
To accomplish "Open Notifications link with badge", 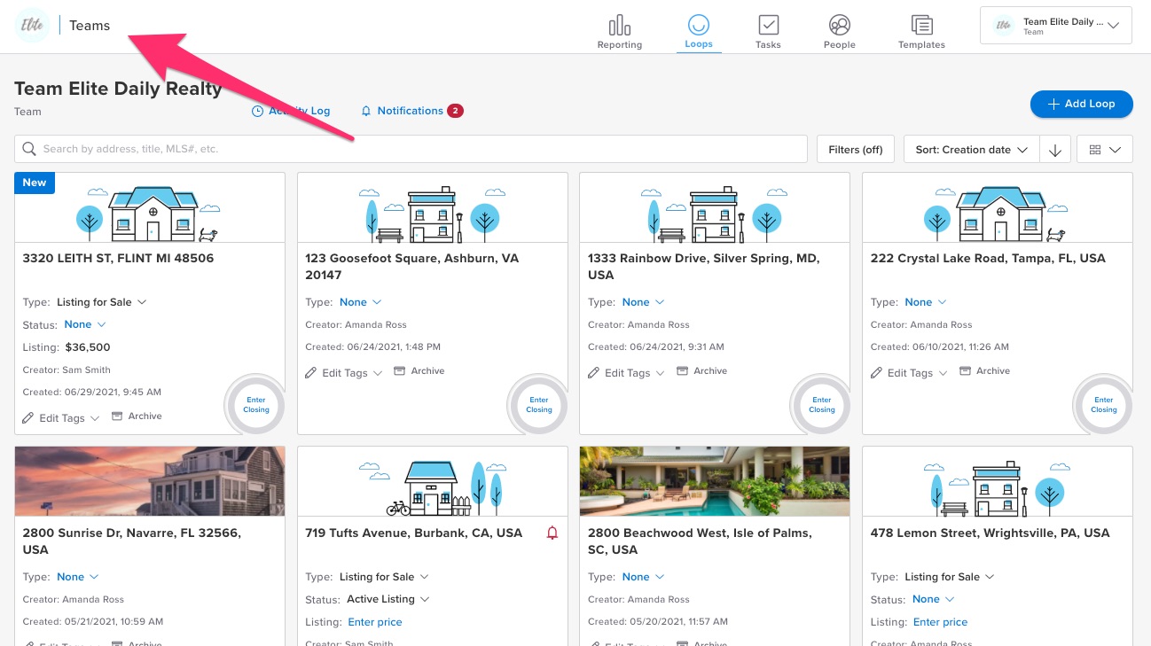I will click(x=410, y=111).
